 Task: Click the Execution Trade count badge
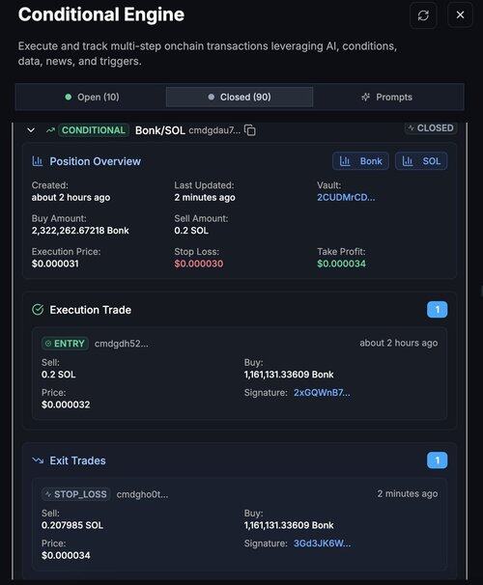tap(437, 309)
